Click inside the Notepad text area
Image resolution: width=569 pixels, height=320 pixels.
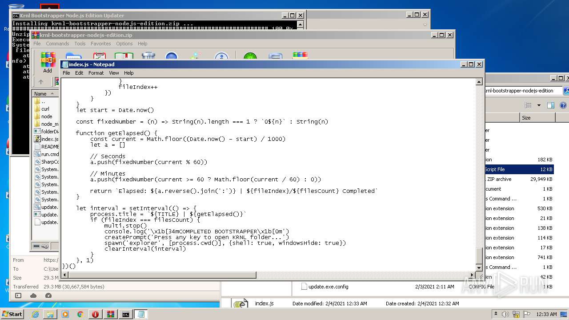[268, 175]
